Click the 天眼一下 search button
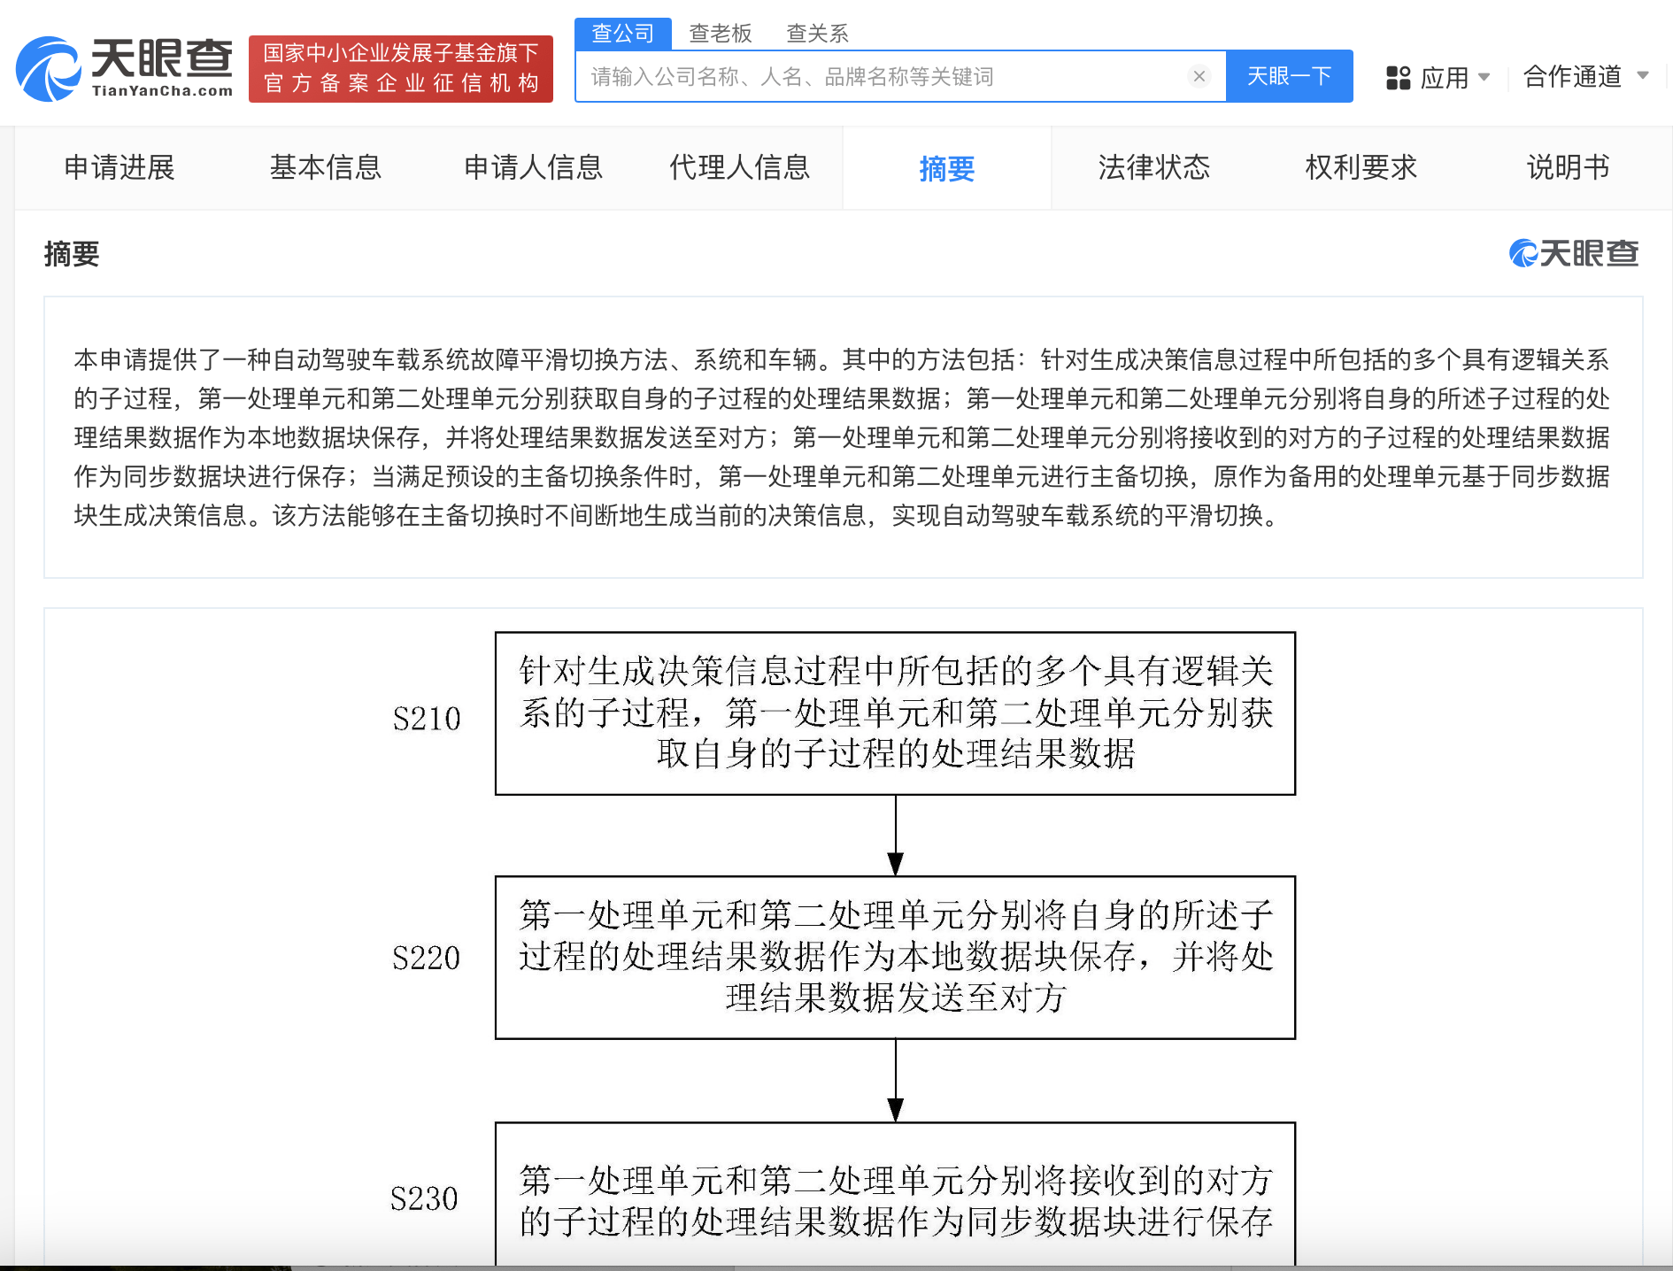 (1289, 76)
